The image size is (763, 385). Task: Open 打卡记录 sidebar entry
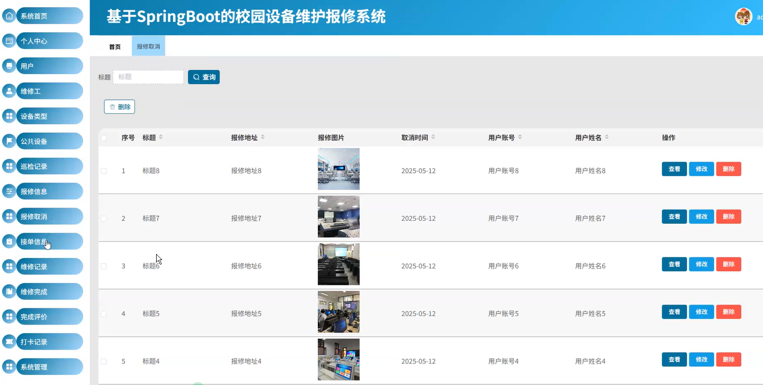49,342
